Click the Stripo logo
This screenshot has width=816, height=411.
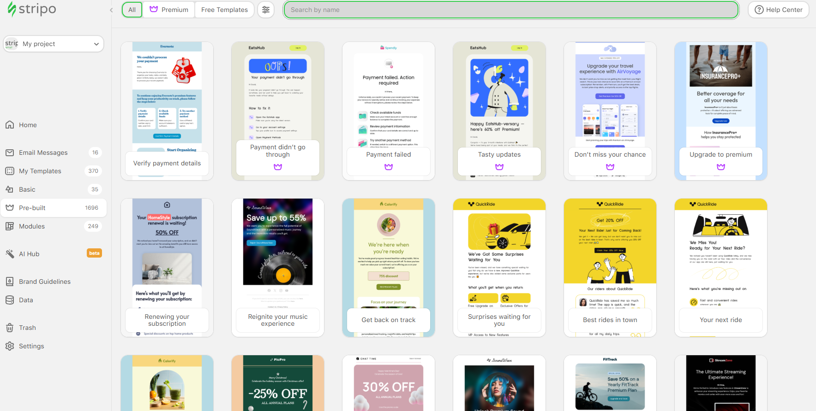tap(31, 10)
